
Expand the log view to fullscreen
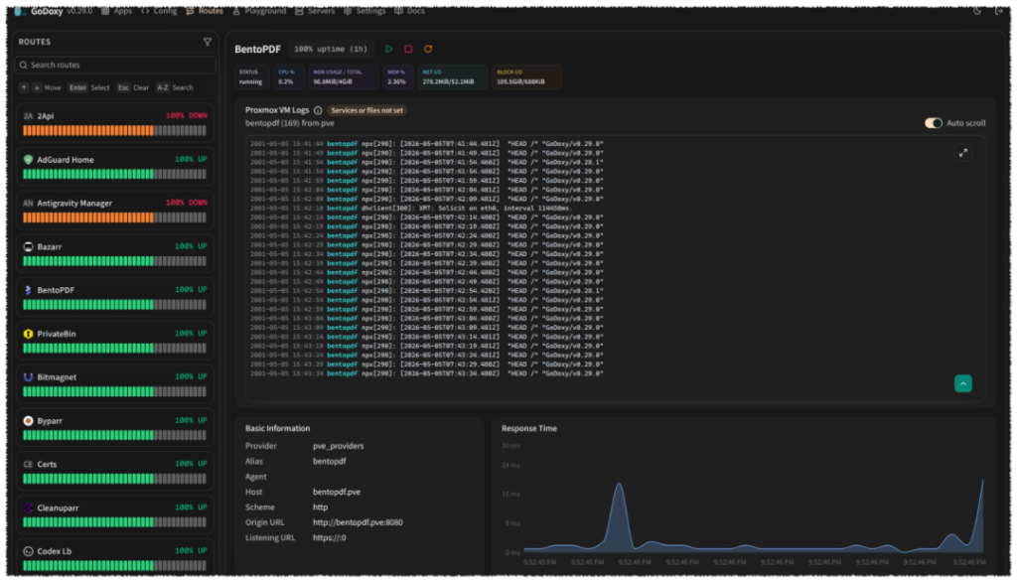click(963, 153)
